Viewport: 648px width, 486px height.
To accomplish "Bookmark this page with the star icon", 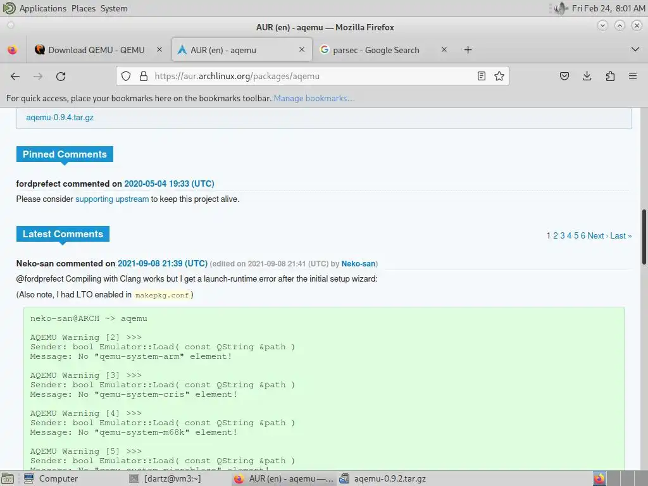I will (x=499, y=76).
